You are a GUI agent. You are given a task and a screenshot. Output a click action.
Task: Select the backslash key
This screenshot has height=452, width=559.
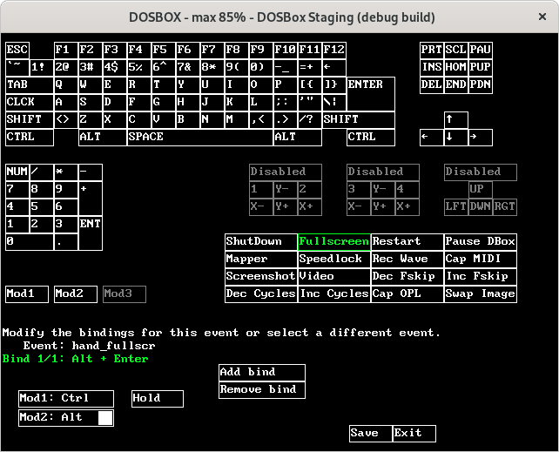(x=334, y=102)
